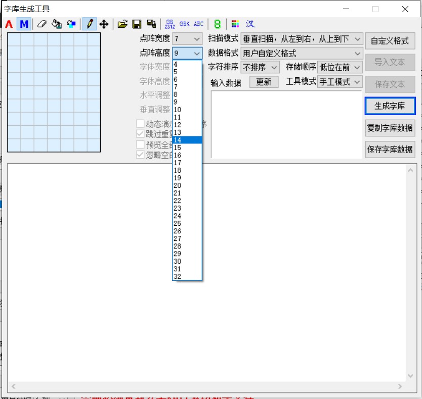The width and height of the screenshot is (422, 399).
Task: Click the save-all double disk icon
Action: point(151,24)
